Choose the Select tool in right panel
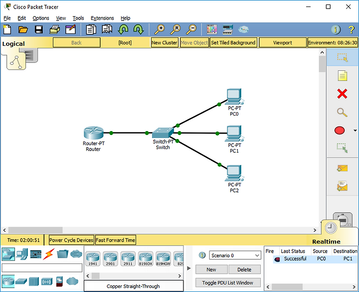Viewport: 359px width, 292px height. [x=342, y=57]
